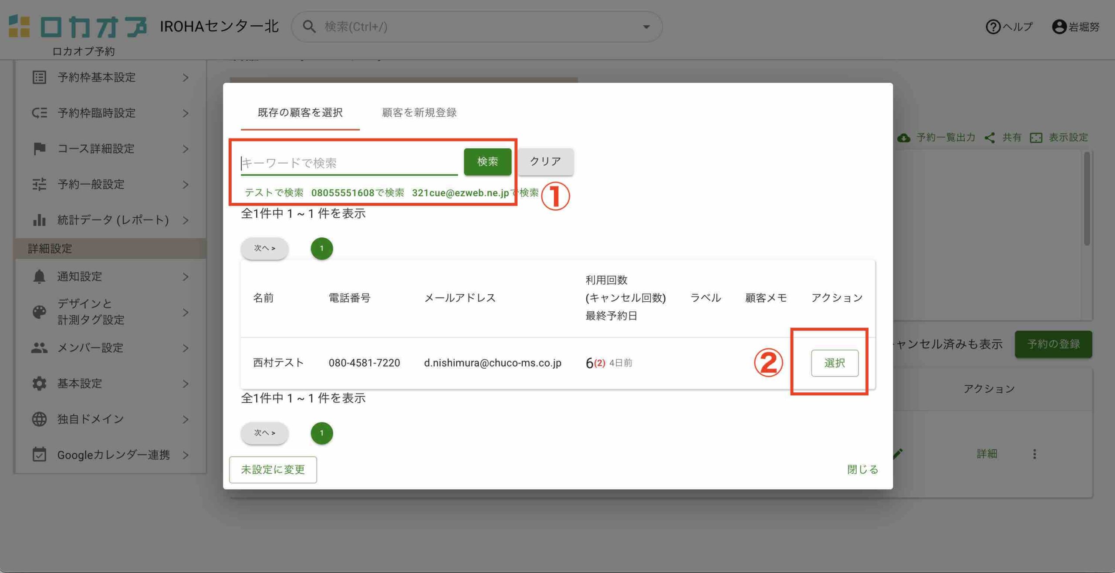1115x573 pixels.
Task: Open the top search bar dropdown arrow
Action: pyautogui.click(x=646, y=27)
